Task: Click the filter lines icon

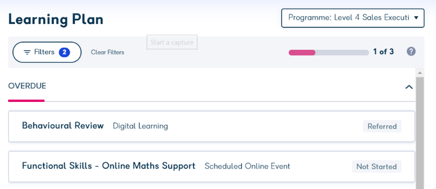Action: (27, 52)
